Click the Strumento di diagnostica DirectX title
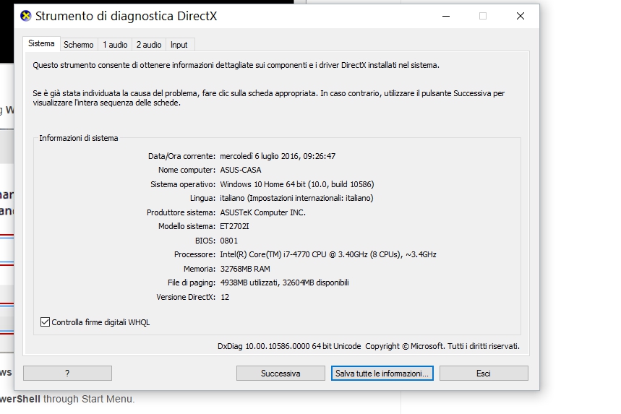Image resolution: width=621 pixels, height=414 pixels. 126,16
